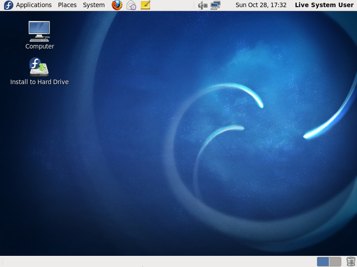This screenshot has height=267, width=357.
Task: Switch to the second (gray) workspace
Action: 335,262
